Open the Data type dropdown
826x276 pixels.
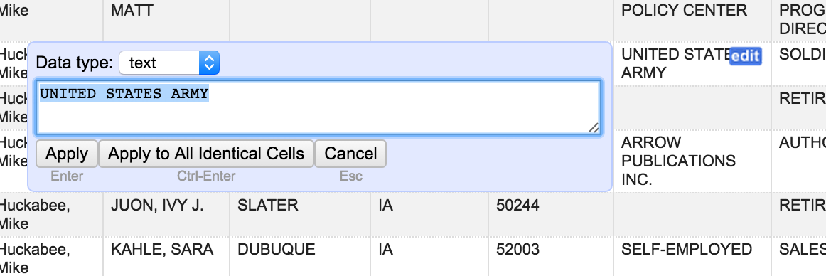169,63
